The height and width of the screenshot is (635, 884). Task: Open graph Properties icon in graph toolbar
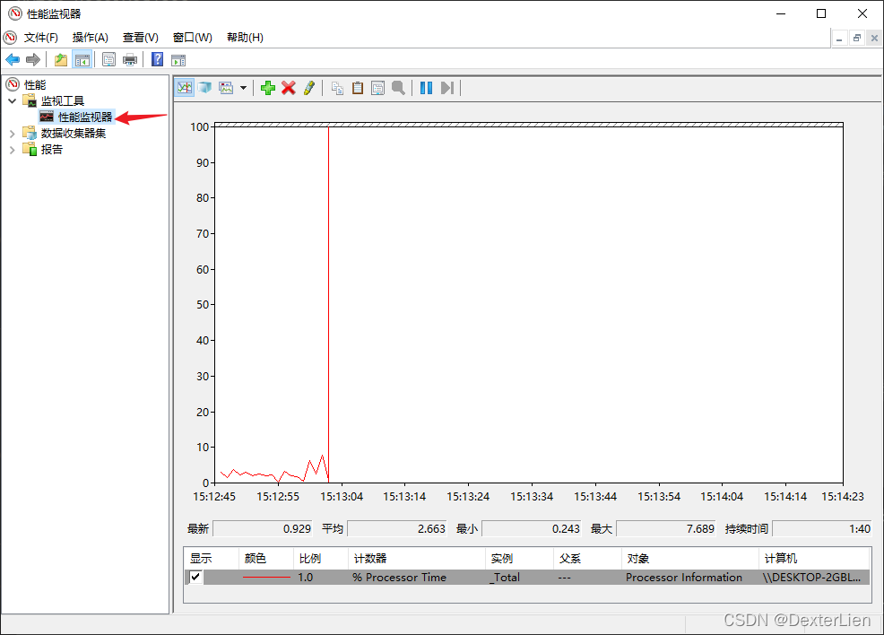377,87
